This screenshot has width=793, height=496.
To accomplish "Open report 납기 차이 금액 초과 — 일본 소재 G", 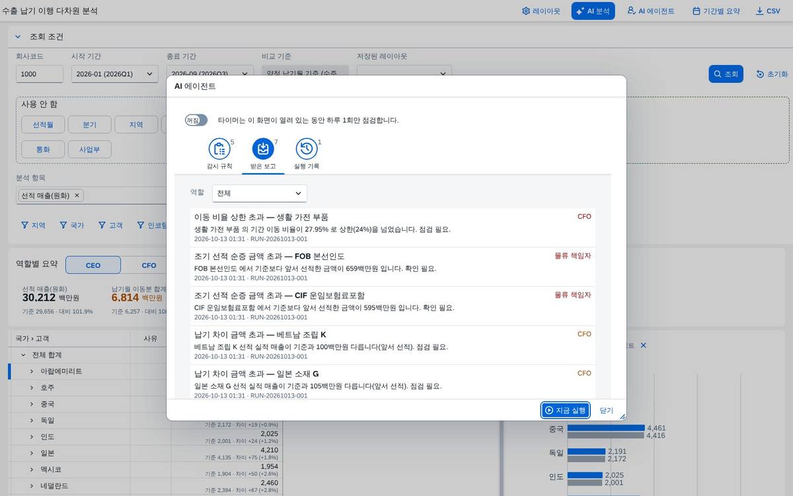I will coord(393,381).
